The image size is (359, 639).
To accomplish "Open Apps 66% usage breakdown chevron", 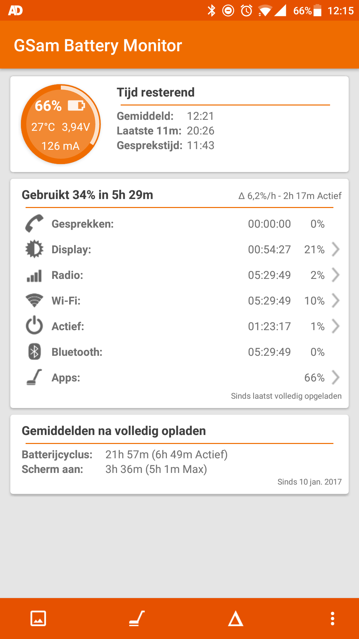I will (x=336, y=377).
